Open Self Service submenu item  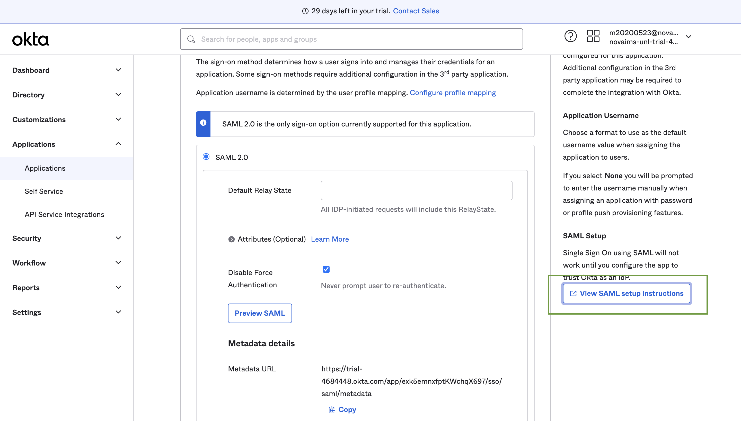pyautogui.click(x=44, y=191)
